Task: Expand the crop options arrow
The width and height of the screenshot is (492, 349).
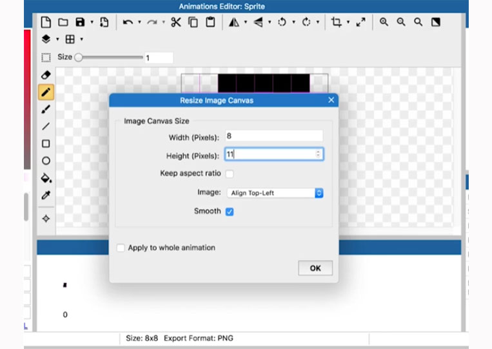Action: [x=348, y=23]
